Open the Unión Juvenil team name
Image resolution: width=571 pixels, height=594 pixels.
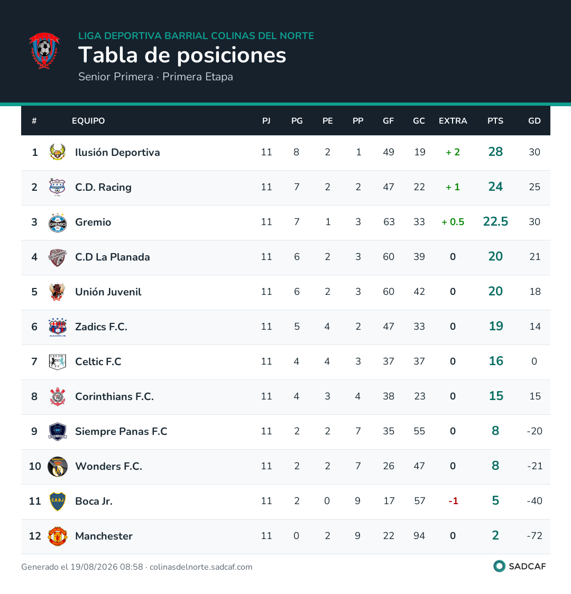108,292
